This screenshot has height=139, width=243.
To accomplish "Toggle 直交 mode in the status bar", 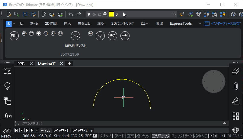I will 130,136.
